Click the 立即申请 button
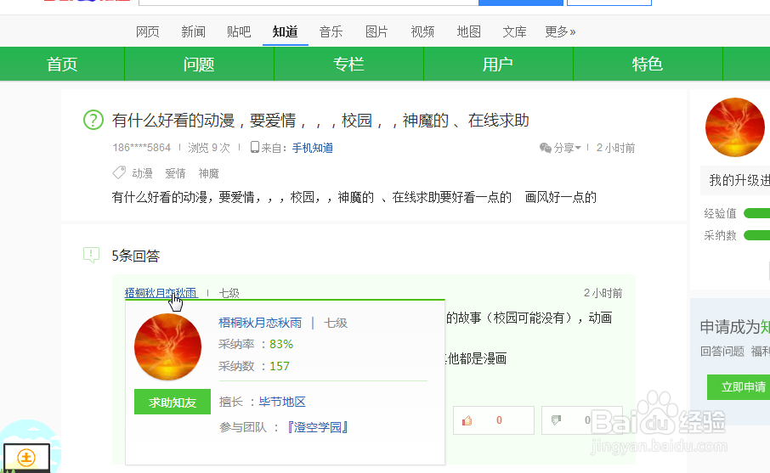 740,387
